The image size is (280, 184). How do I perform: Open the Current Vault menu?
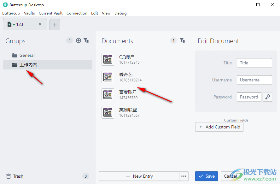click(x=51, y=13)
